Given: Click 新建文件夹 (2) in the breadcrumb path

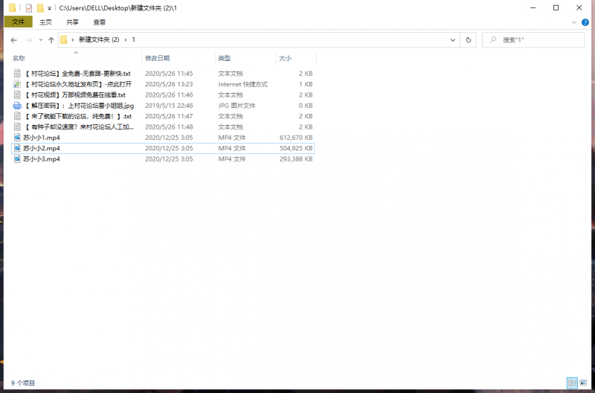Looking at the screenshot, I should [x=99, y=39].
